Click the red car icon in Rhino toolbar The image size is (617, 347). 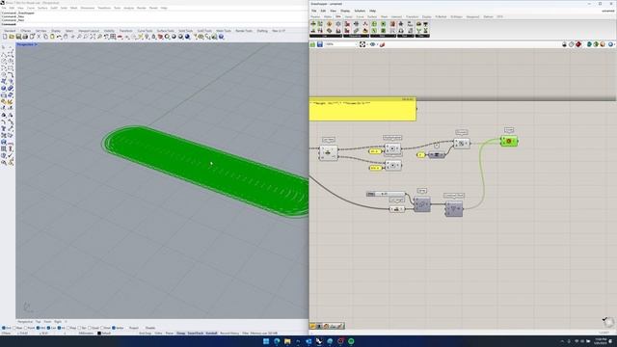click(120, 37)
